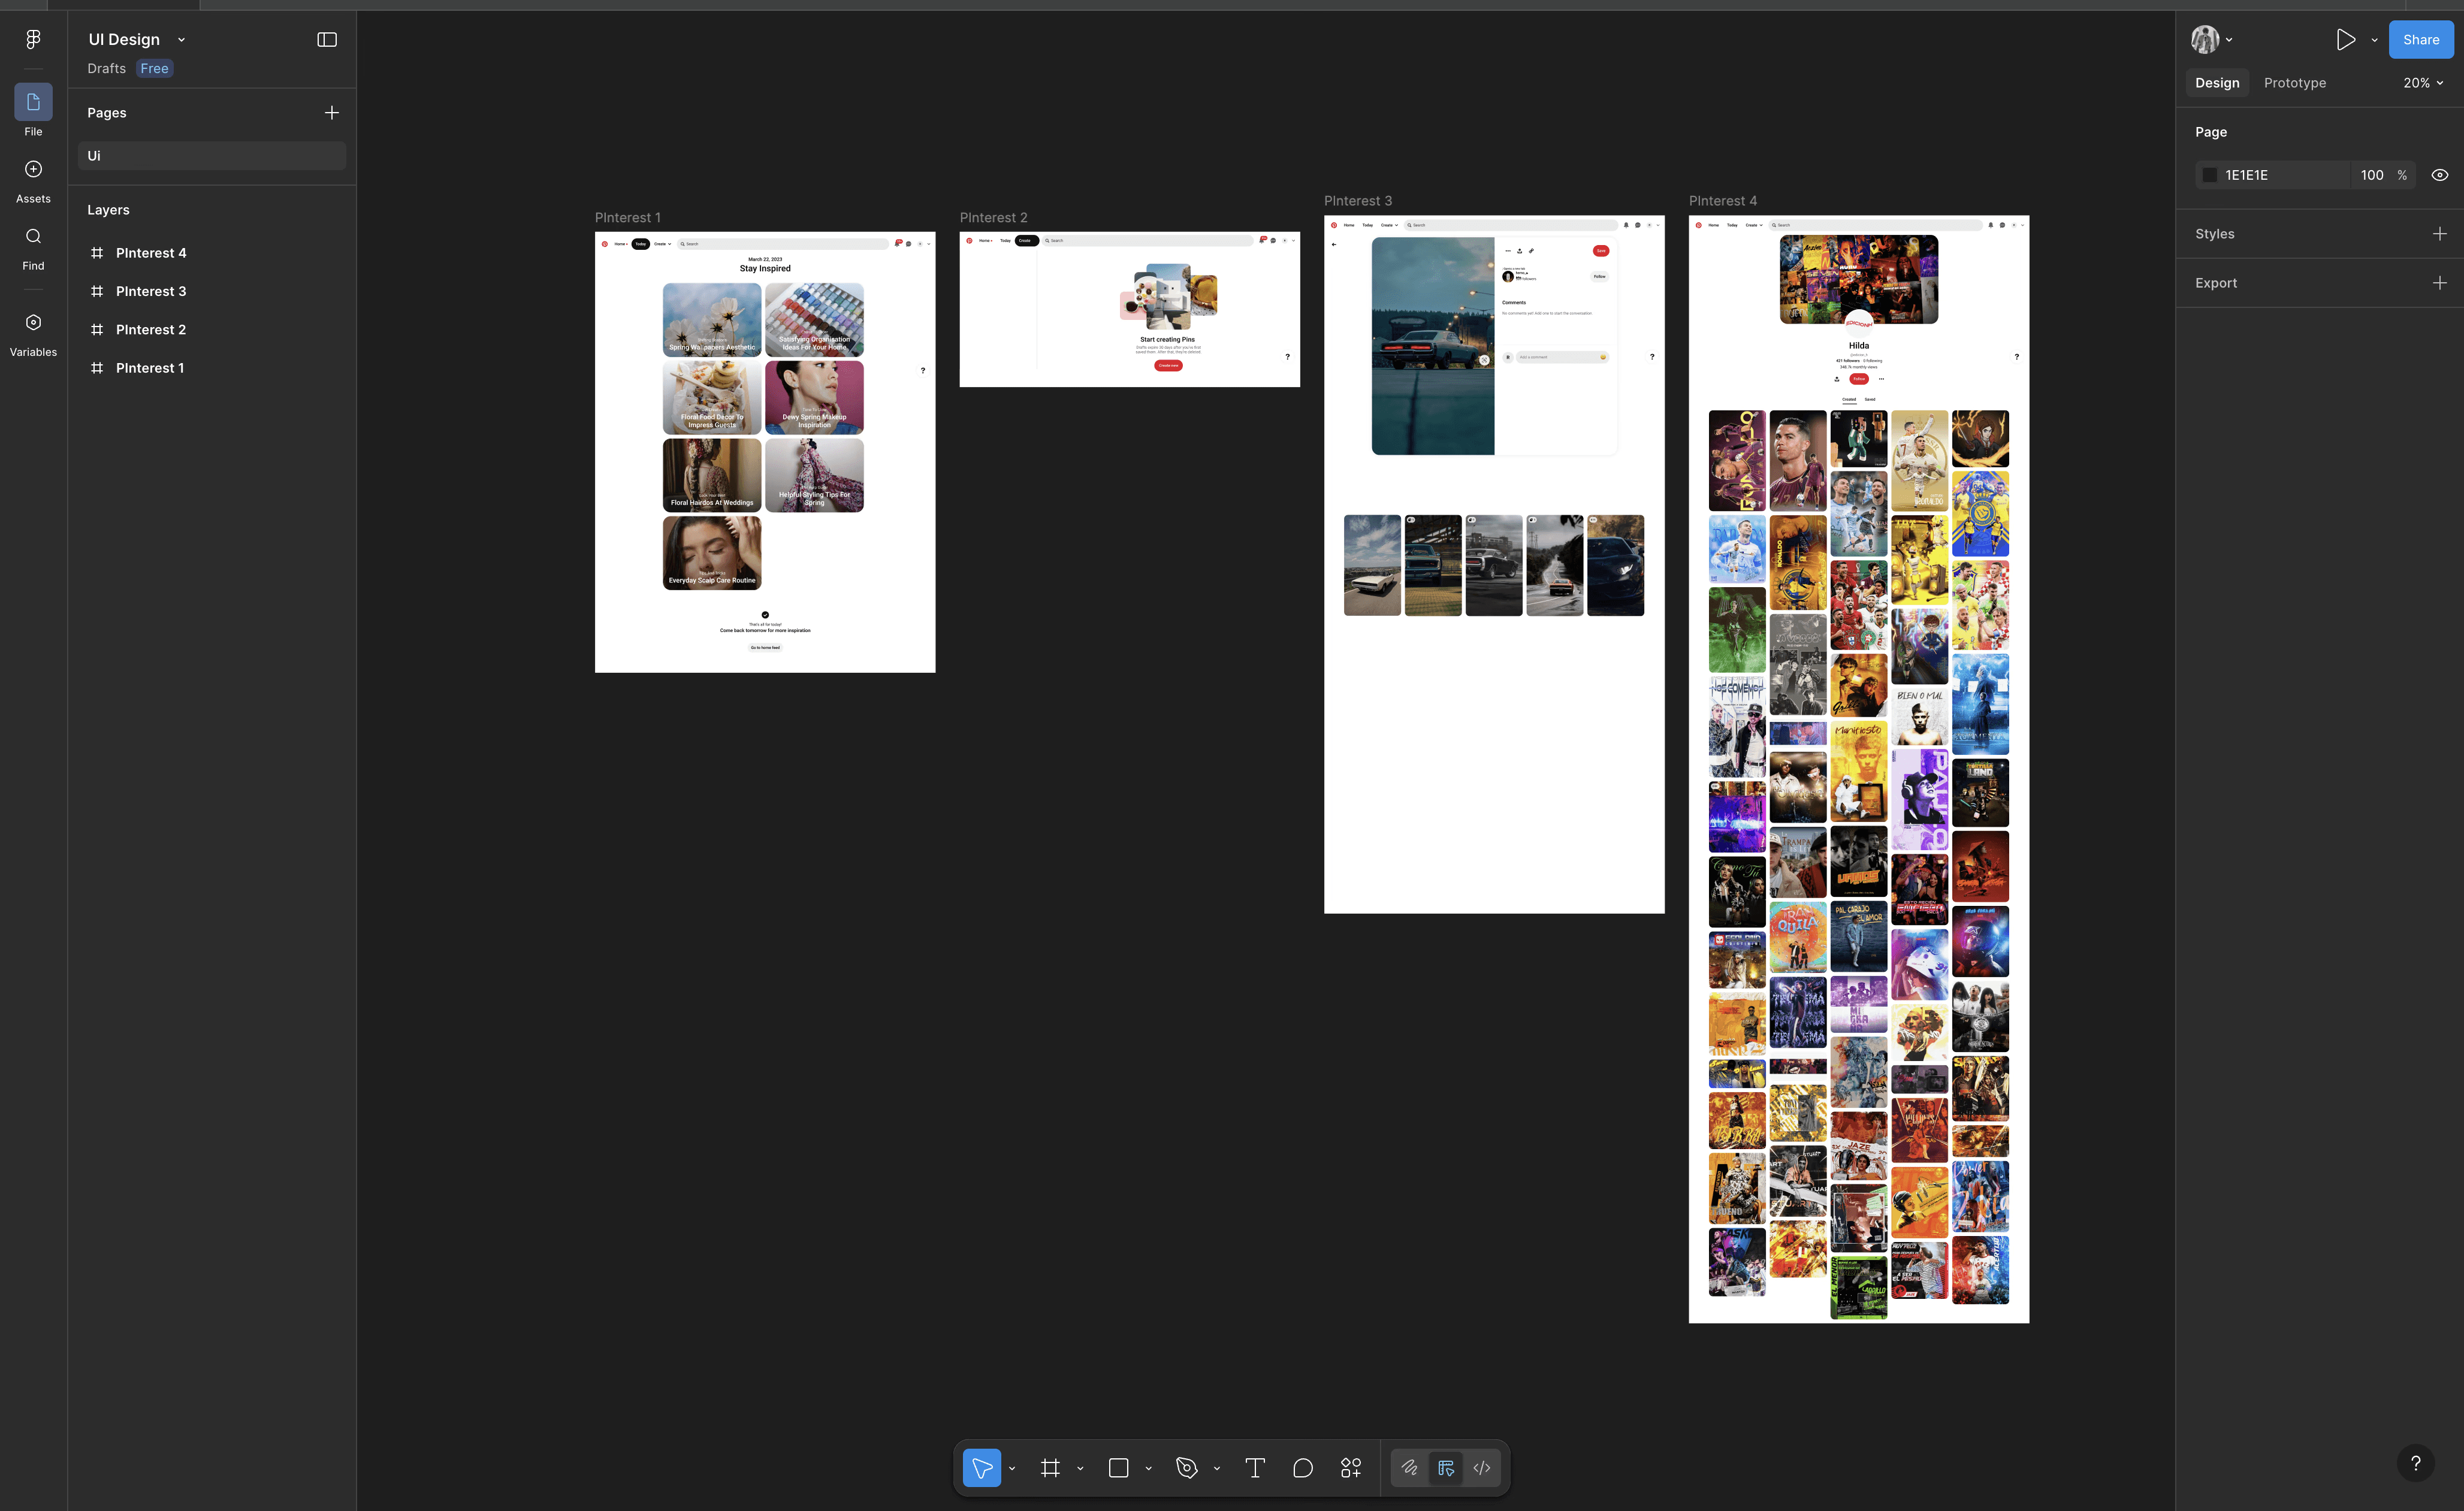
Task: Select the Comment tool
Action: click(1302, 1468)
